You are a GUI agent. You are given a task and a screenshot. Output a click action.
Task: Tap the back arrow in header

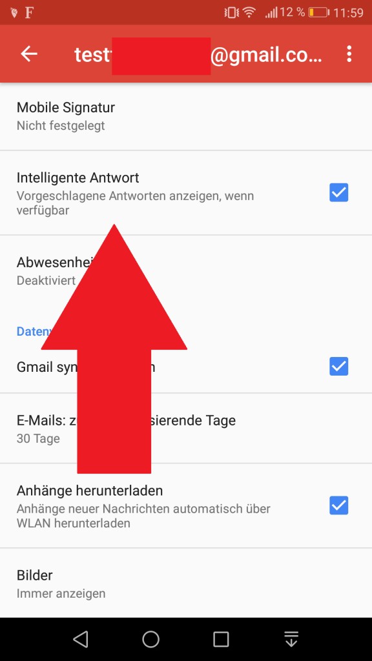pos(29,54)
